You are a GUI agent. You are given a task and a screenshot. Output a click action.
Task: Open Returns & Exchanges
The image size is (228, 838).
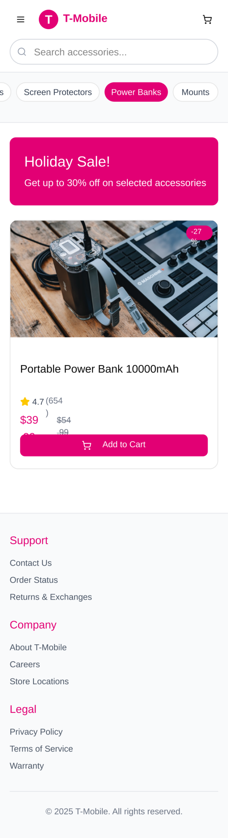pos(51,597)
